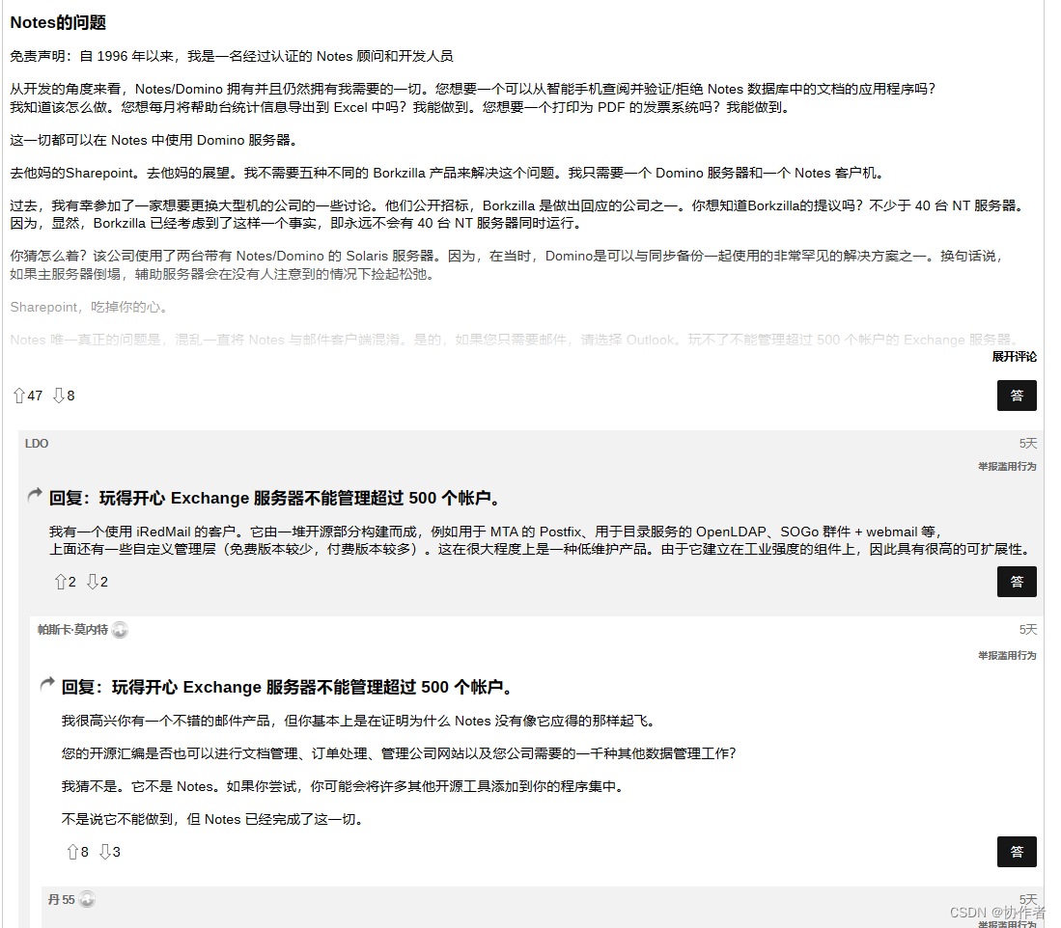Open 帕斯卡·莫内特 user profile name
The image size is (1061, 928).
[x=73, y=630]
